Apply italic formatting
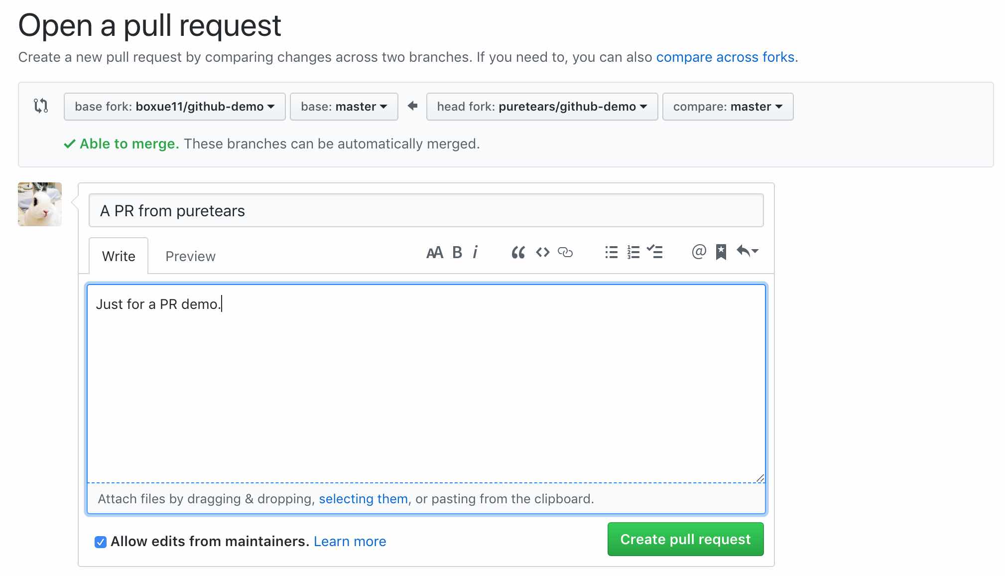This screenshot has width=1005, height=576. tap(476, 253)
